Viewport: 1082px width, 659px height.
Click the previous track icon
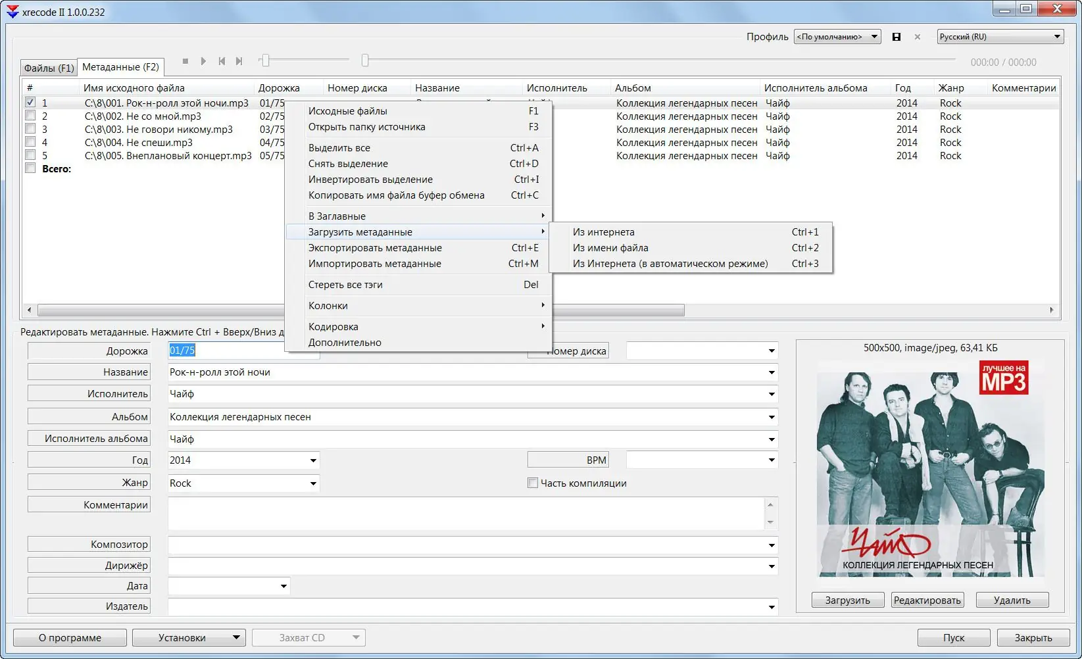[x=222, y=61]
